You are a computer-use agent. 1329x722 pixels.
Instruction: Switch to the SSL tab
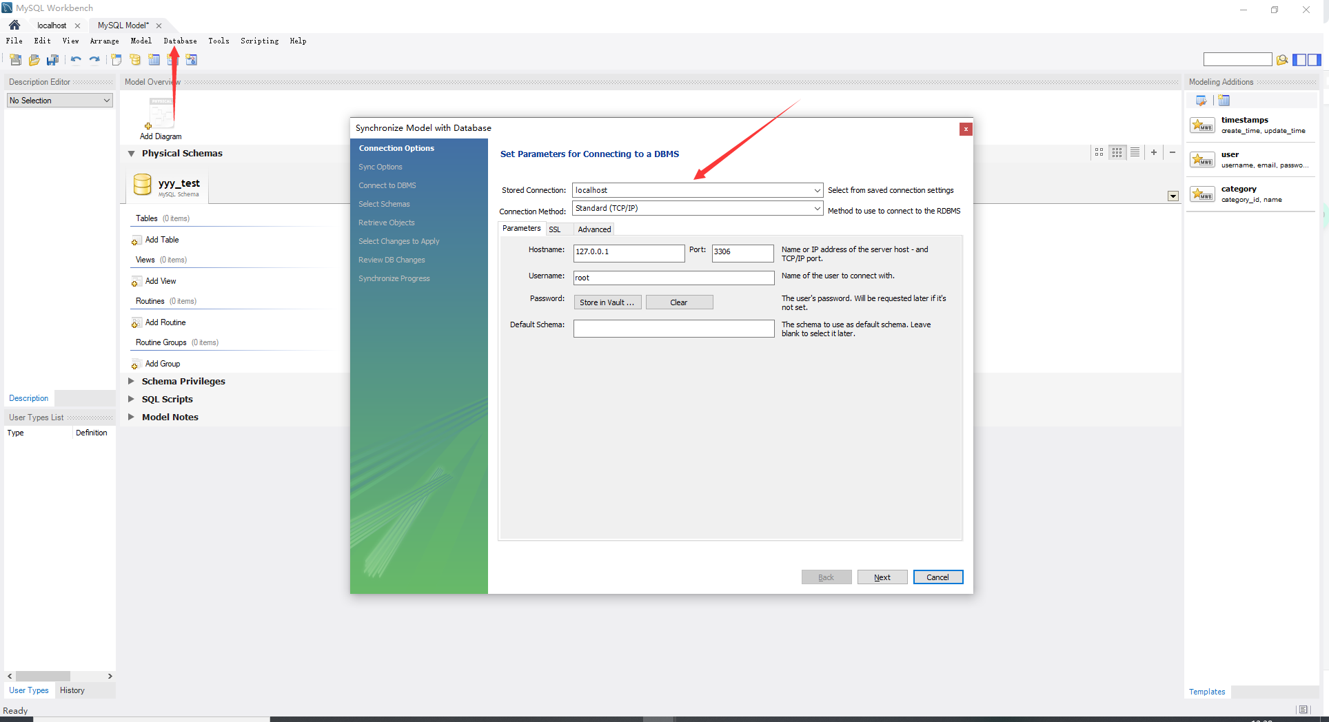[x=556, y=229]
